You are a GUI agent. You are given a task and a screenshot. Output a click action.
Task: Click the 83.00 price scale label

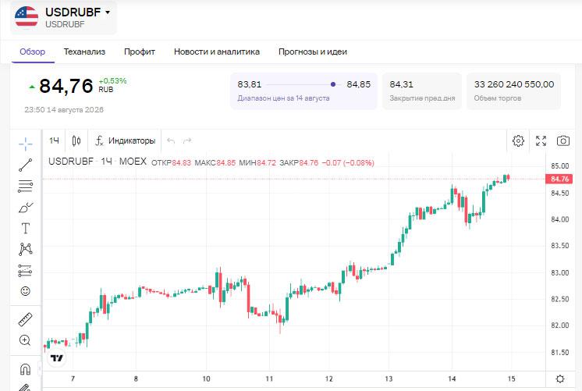(x=559, y=273)
